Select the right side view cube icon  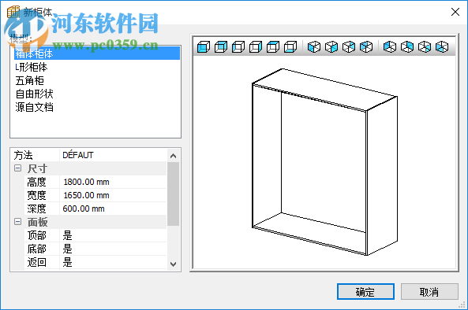tap(256, 47)
